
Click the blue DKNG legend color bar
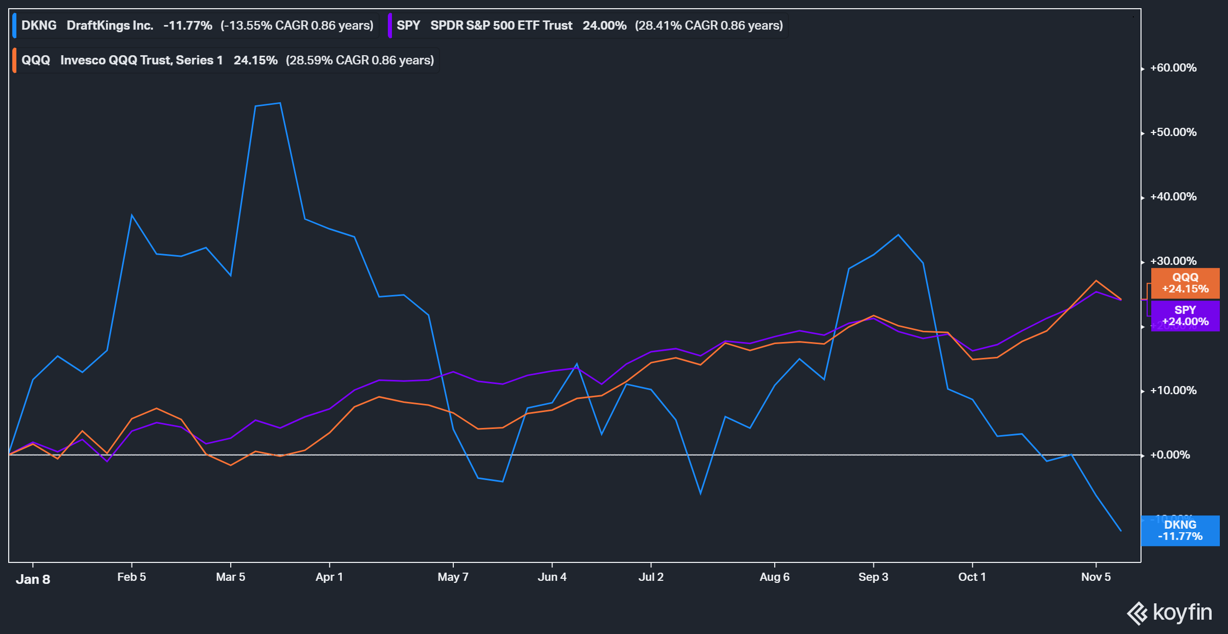point(14,26)
